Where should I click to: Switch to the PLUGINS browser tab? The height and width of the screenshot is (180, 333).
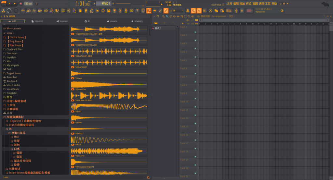(x=62, y=21)
